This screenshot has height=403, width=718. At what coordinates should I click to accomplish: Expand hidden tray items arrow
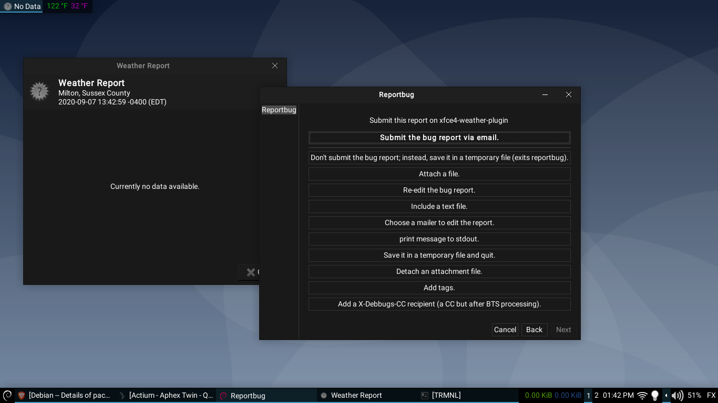666,395
